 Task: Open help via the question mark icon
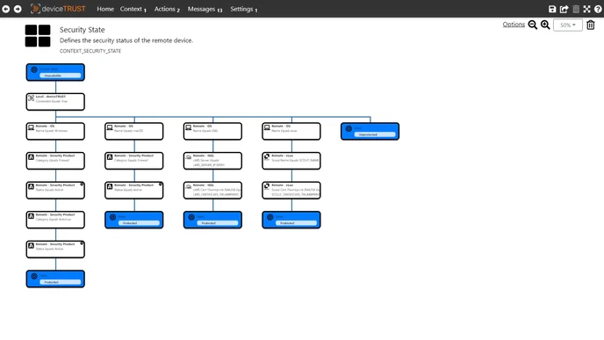pyautogui.click(x=598, y=10)
